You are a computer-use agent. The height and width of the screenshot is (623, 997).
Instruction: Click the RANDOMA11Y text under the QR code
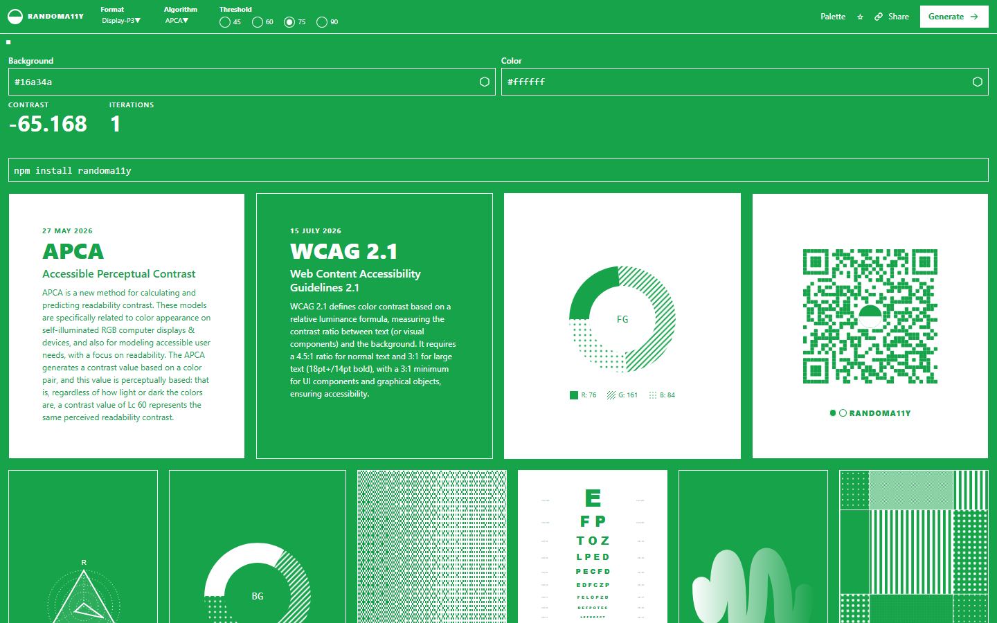tap(880, 413)
